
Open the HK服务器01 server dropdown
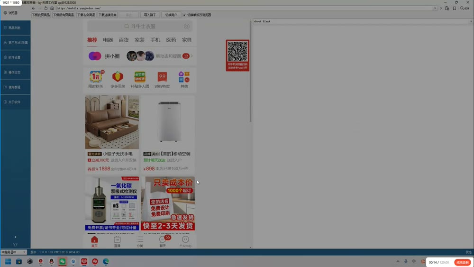[14, 252]
